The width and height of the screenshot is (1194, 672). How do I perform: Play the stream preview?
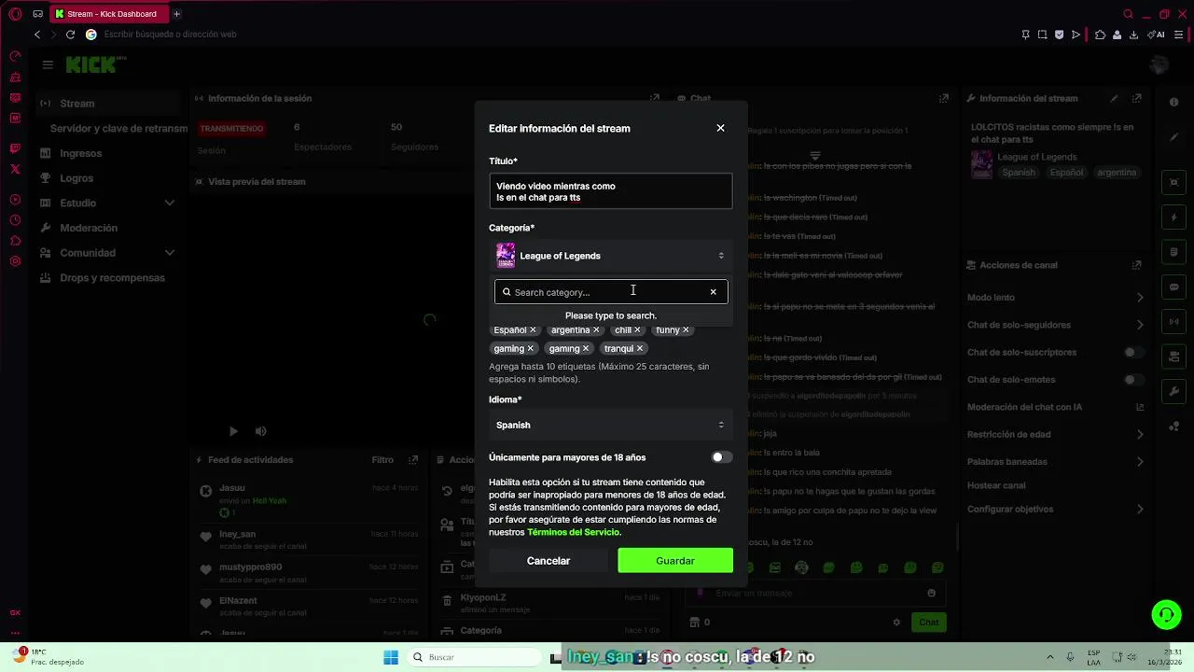tap(233, 431)
